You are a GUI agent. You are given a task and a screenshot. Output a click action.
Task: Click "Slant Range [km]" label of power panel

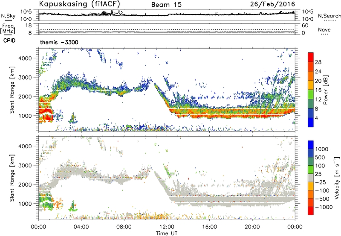12,90
